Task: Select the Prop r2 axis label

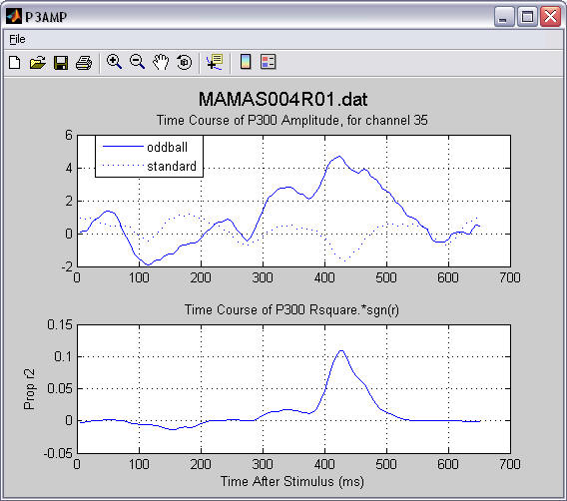Action: (x=29, y=389)
